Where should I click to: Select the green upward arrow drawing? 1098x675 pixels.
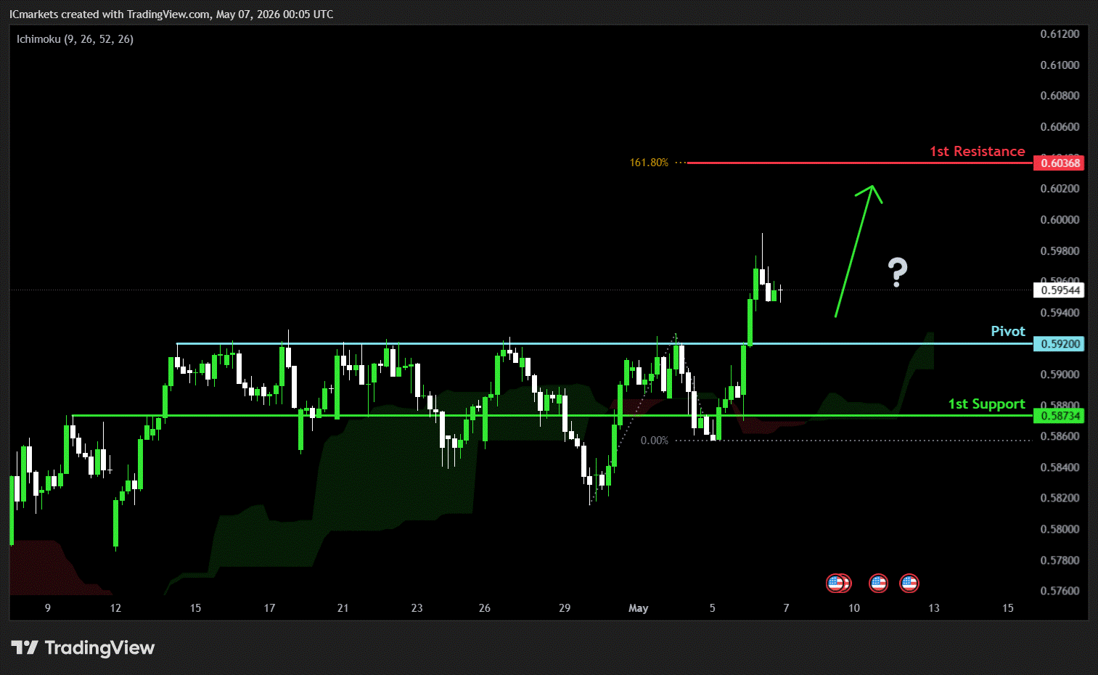tap(858, 251)
